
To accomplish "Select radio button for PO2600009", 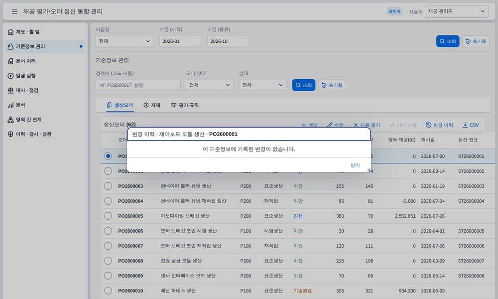I will (x=108, y=276).
